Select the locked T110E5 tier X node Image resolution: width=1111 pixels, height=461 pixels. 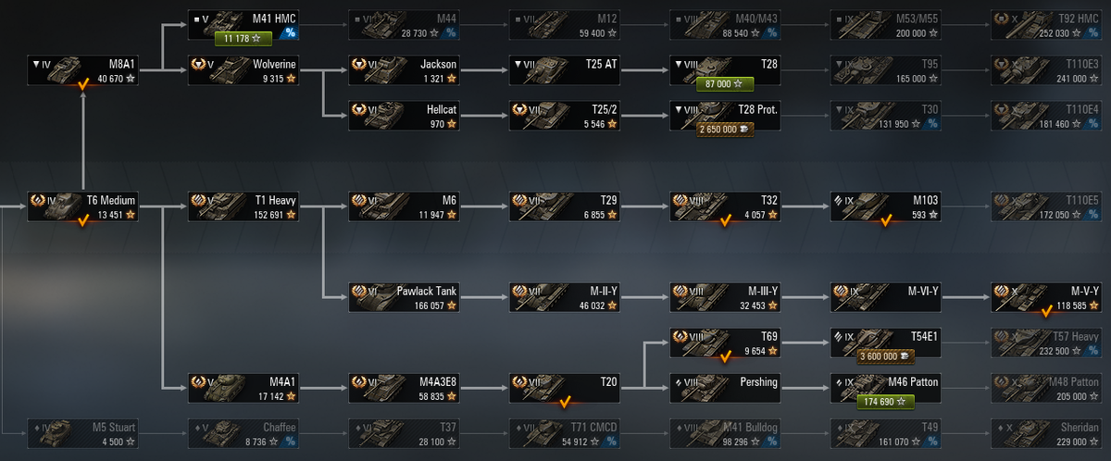pyautogui.click(x=1046, y=206)
